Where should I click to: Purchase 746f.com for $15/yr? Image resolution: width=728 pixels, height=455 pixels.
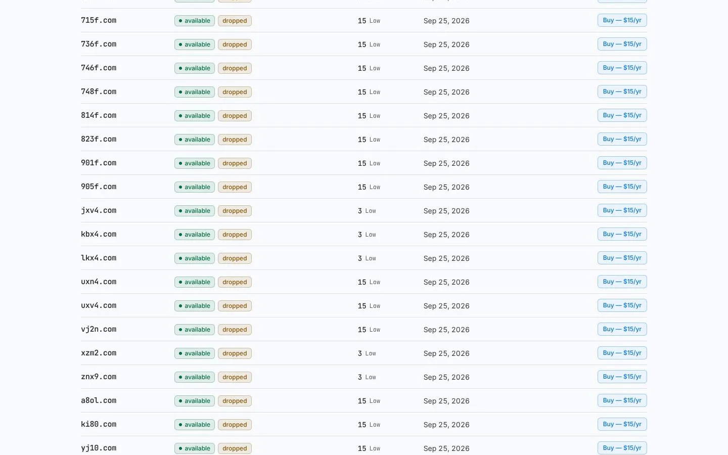(622, 68)
